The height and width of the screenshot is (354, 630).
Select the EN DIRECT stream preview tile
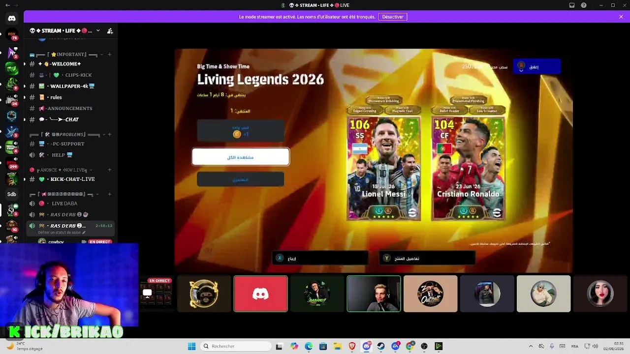coord(156,294)
